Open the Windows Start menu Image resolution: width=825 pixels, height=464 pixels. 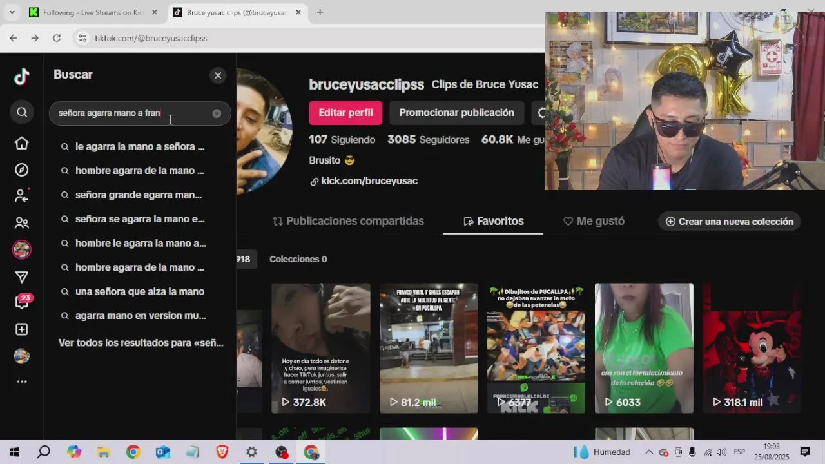(x=14, y=452)
